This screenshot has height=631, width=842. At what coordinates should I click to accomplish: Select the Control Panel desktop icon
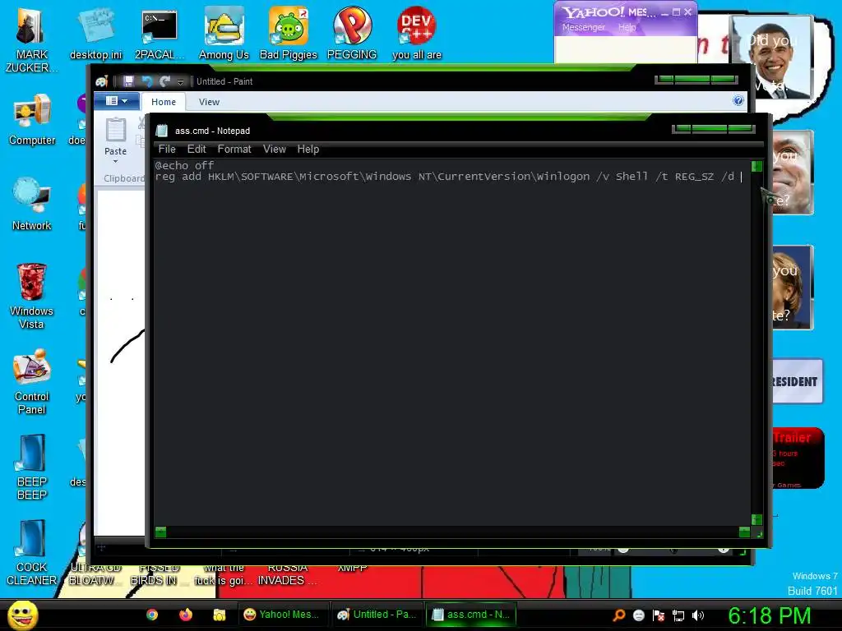[32, 382]
